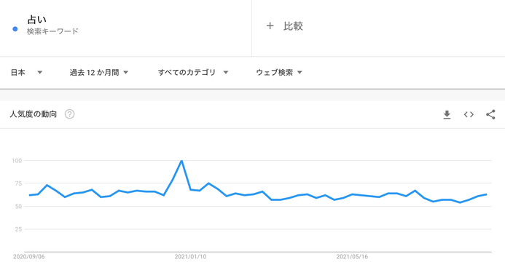
Task: Edit the 占い search keyword
Action: 36,20
